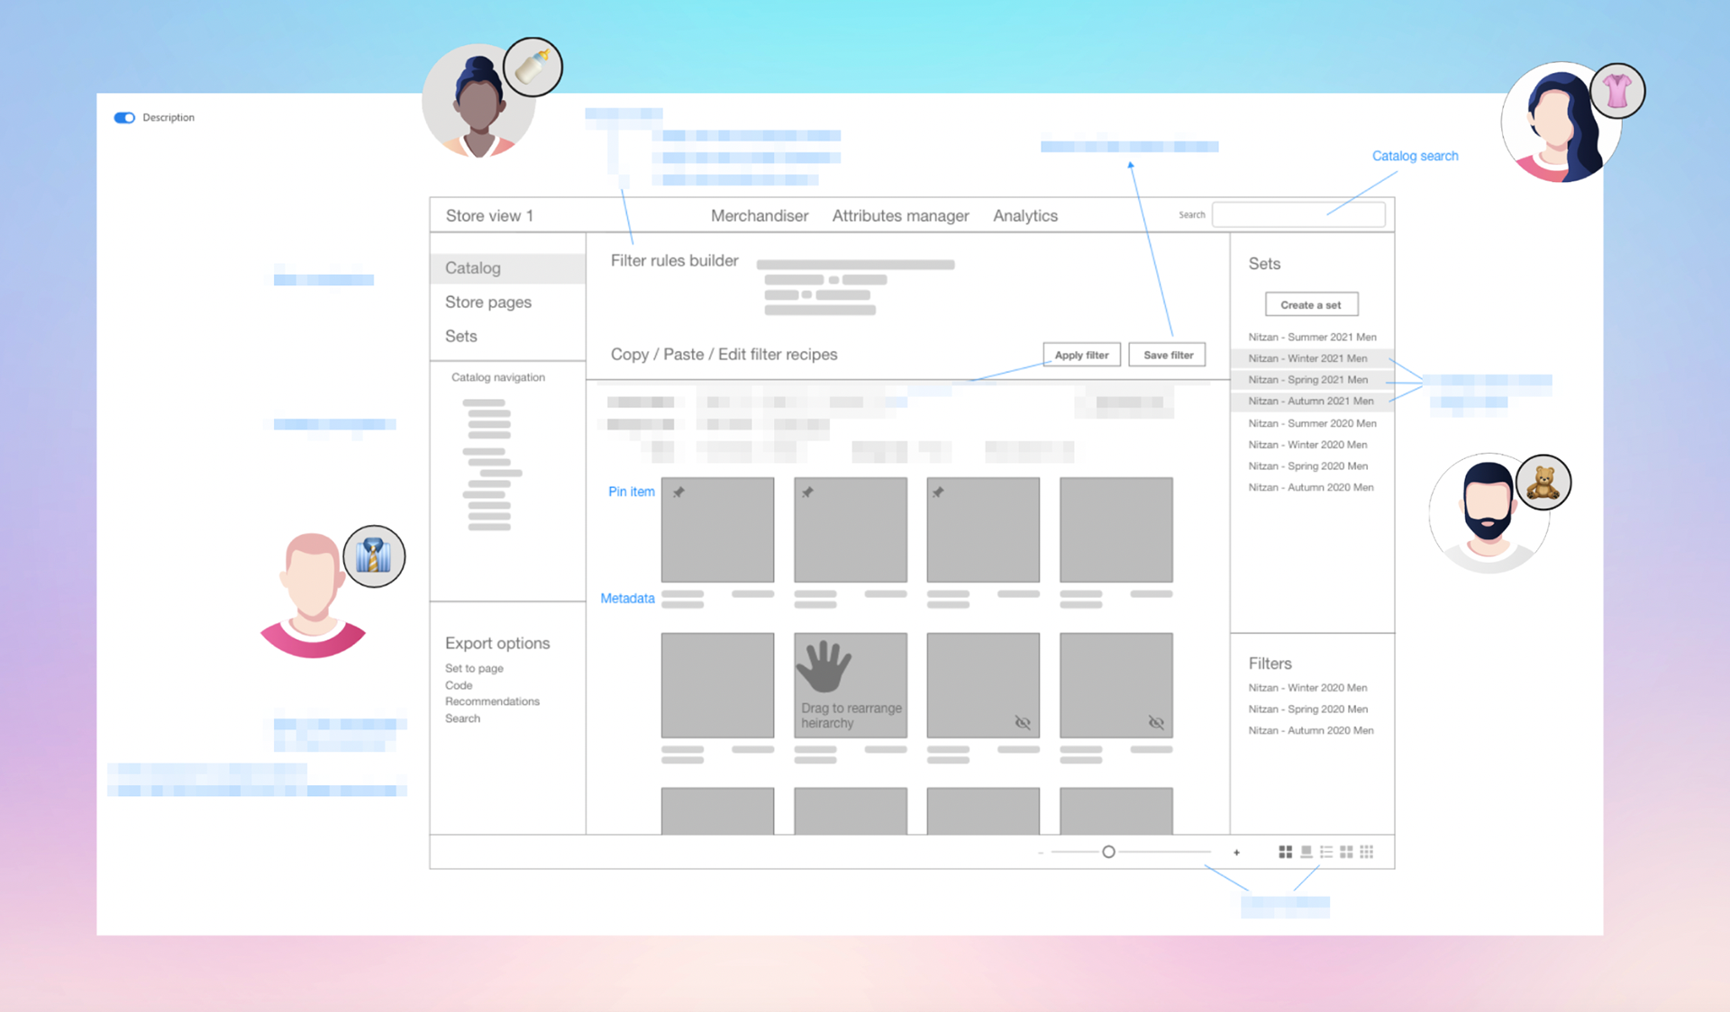Select filter Nitzan - Autumn 2020 Men under Filters
Image resolution: width=1730 pixels, height=1012 pixels.
[1311, 731]
